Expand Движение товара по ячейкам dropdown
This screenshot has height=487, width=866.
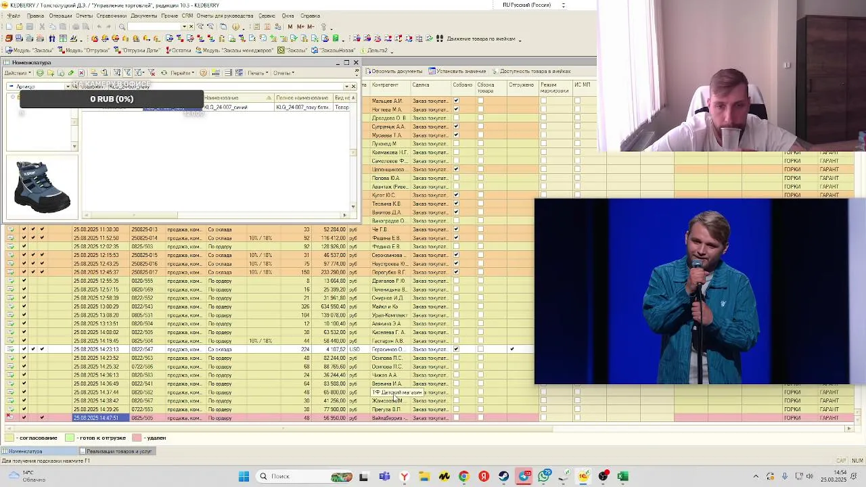point(520,39)
